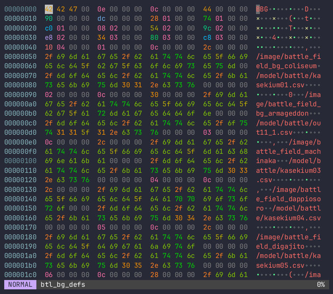Select byte 35 in row 000001b0
The height and width of the screenshot is (294, 333).
[x=138, y=265]
